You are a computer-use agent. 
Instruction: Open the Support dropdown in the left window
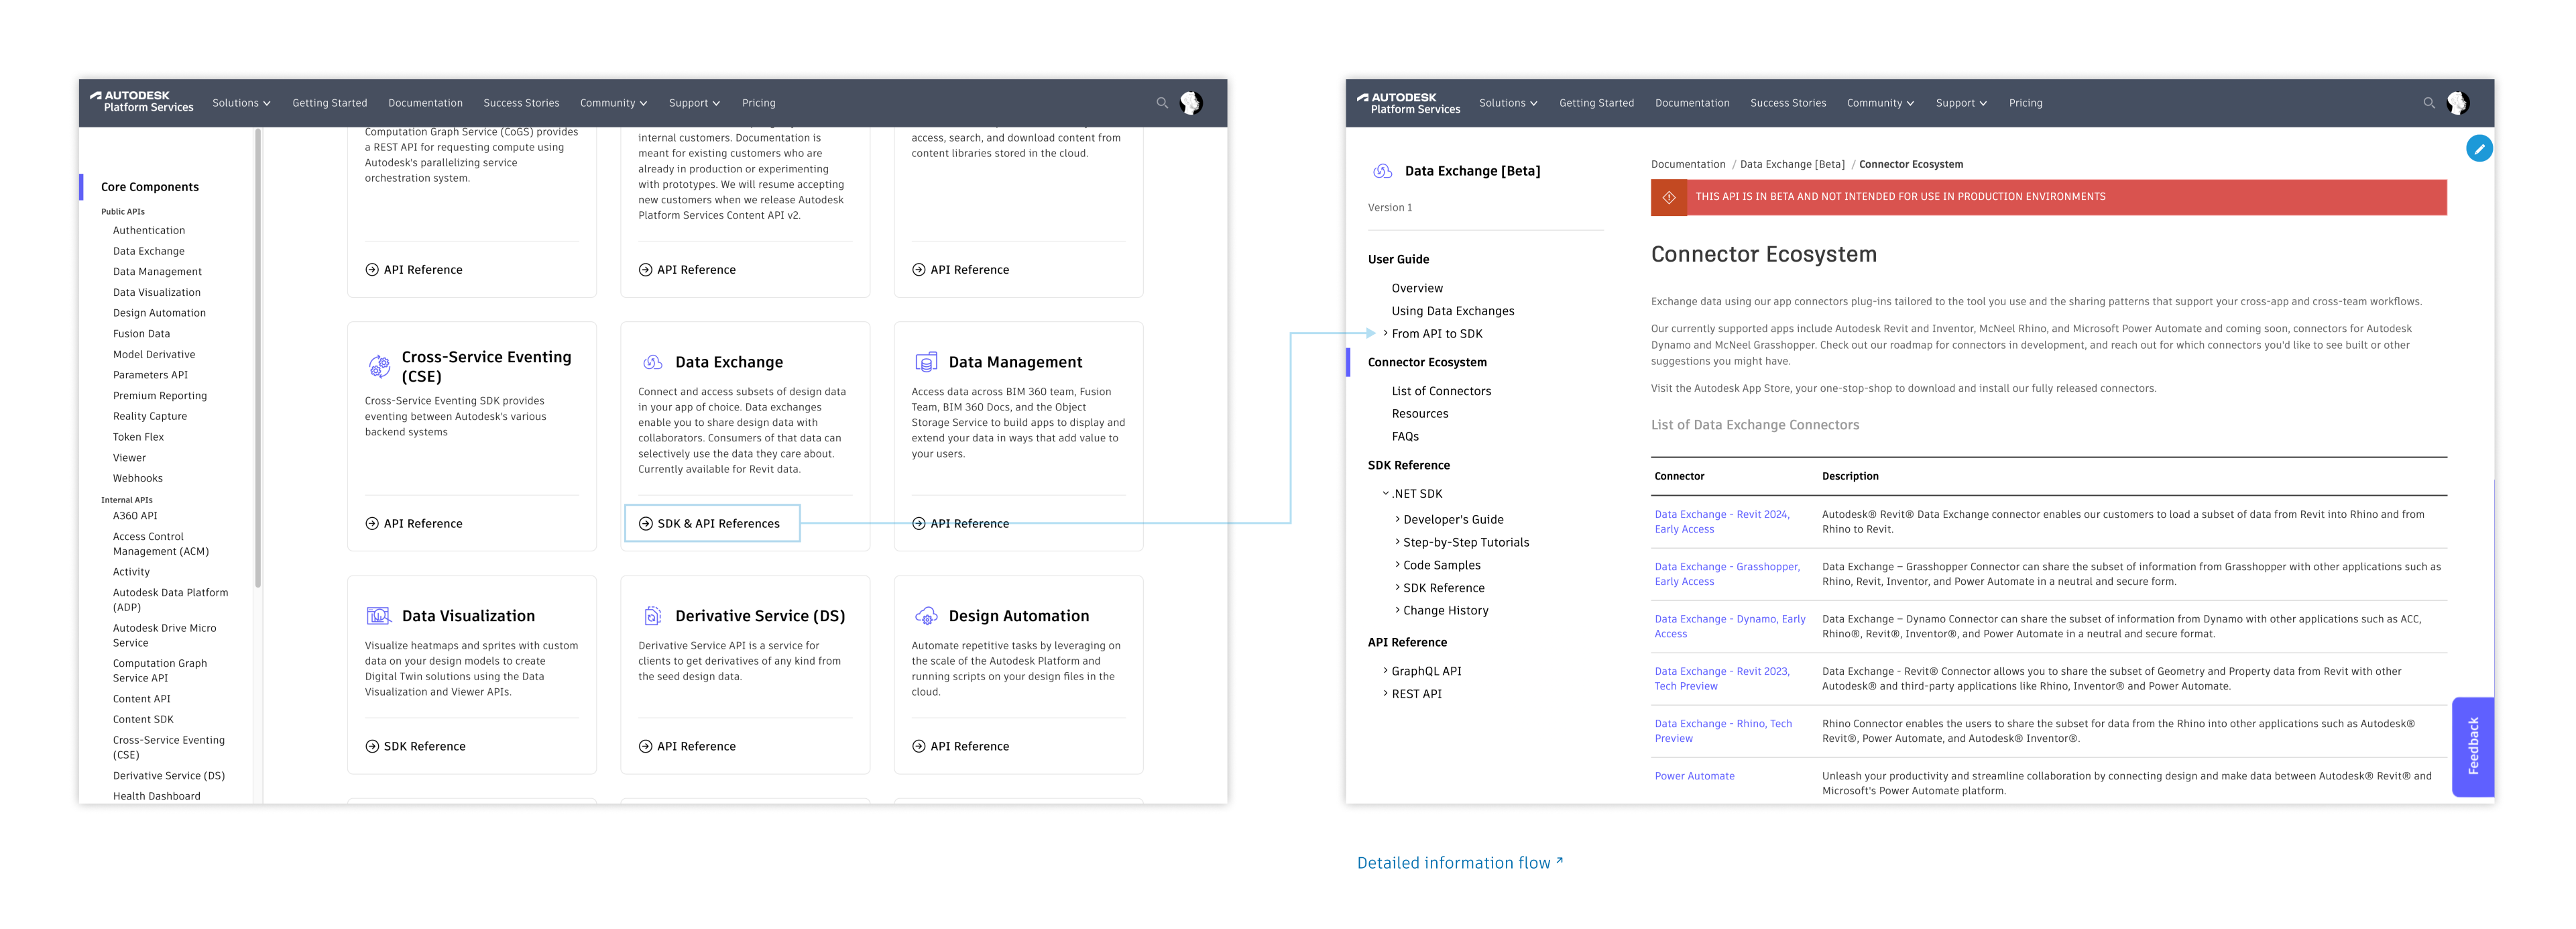pos(694,103)
